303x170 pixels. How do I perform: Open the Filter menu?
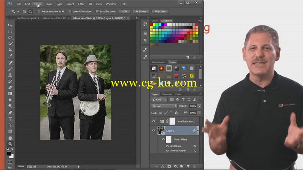81,4
